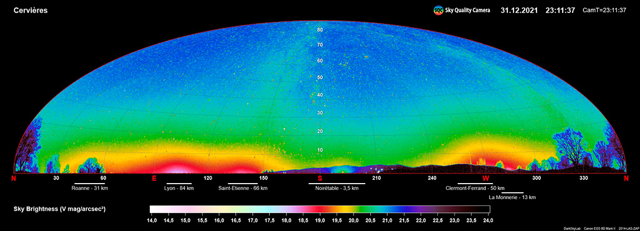Image resolution: width=640 pixels, height=231 pixels.
Task: Click the Sky Brightness legend title
Action: tap(59, 210)
